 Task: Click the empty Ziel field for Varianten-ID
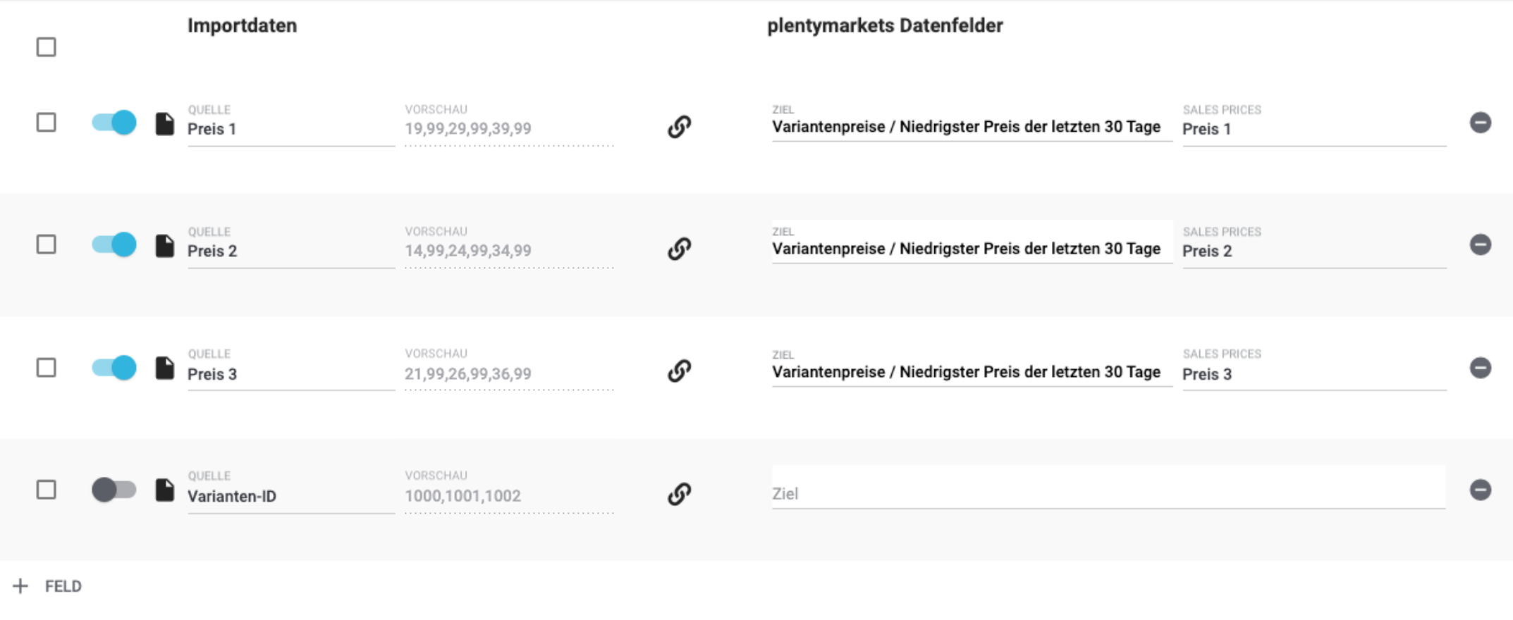pos(1107,494)
